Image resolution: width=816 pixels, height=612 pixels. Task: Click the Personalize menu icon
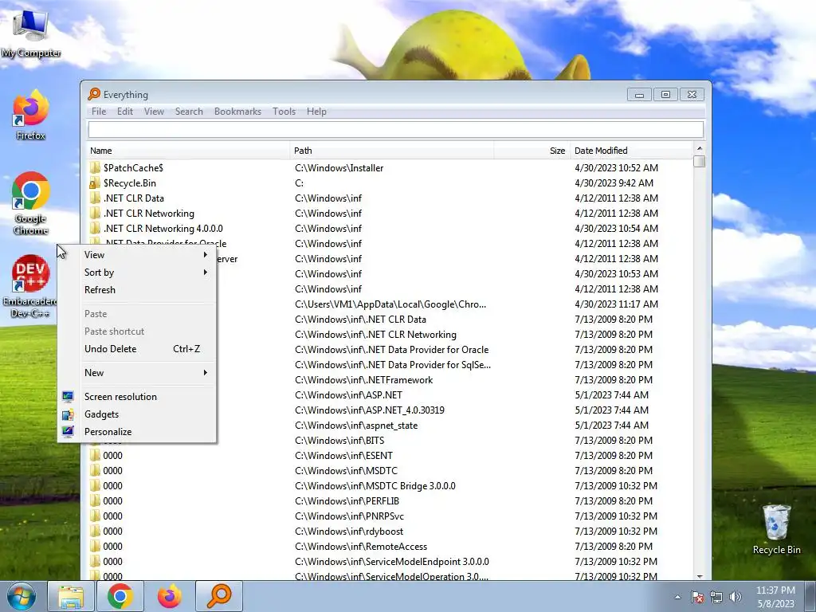click(68, 431)
